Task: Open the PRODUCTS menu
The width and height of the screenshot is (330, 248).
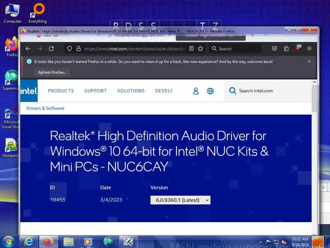Action: click(x=61, y=91)
